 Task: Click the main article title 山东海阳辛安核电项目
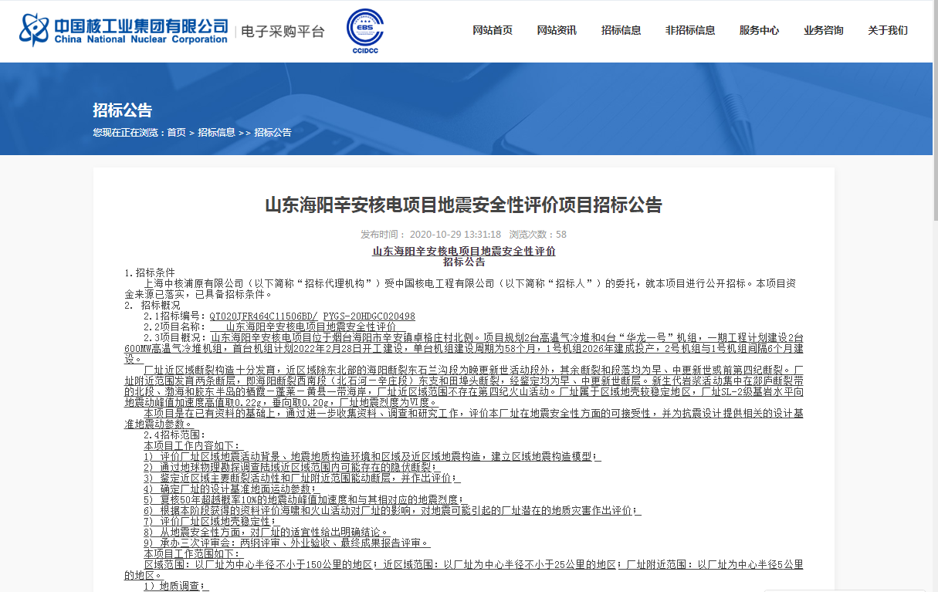(x=463, y=205)
